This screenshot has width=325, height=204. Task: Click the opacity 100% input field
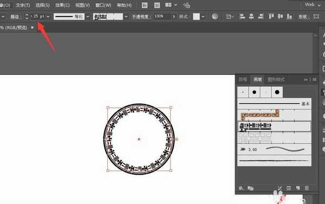point(162,16)
